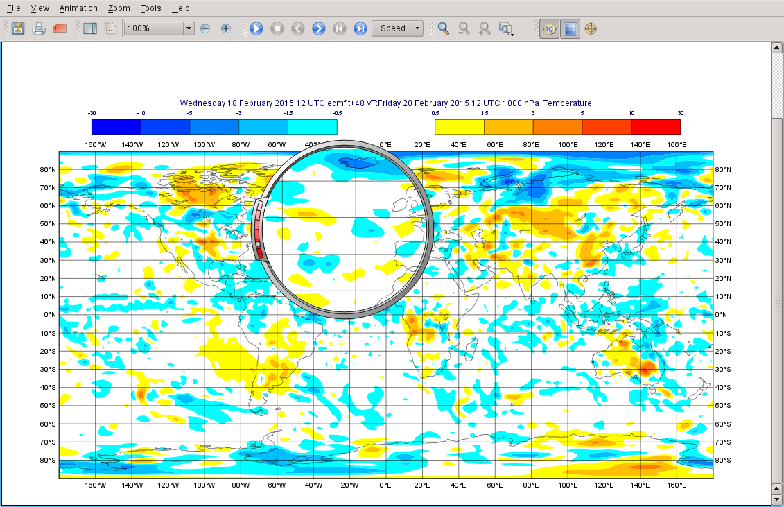Start animation with the blue play button
Viewport: 784px width, 507px height.
coord(256,28)
